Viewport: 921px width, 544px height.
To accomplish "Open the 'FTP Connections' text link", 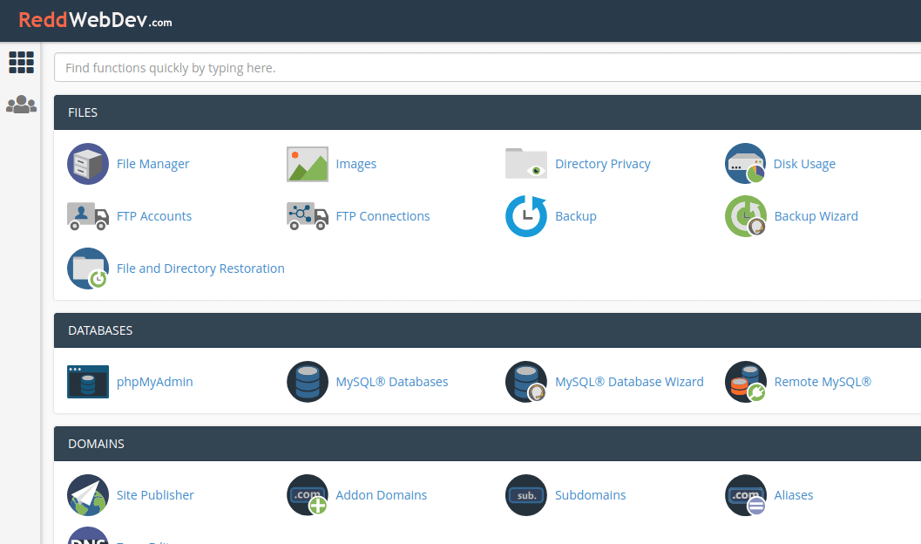I will [383, 216].
